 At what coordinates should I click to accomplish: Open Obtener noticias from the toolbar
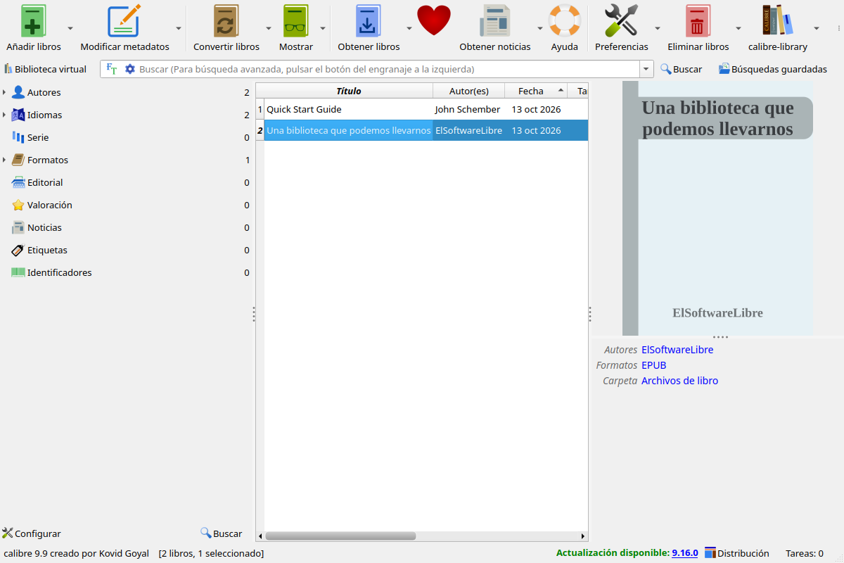coord(494,21)
